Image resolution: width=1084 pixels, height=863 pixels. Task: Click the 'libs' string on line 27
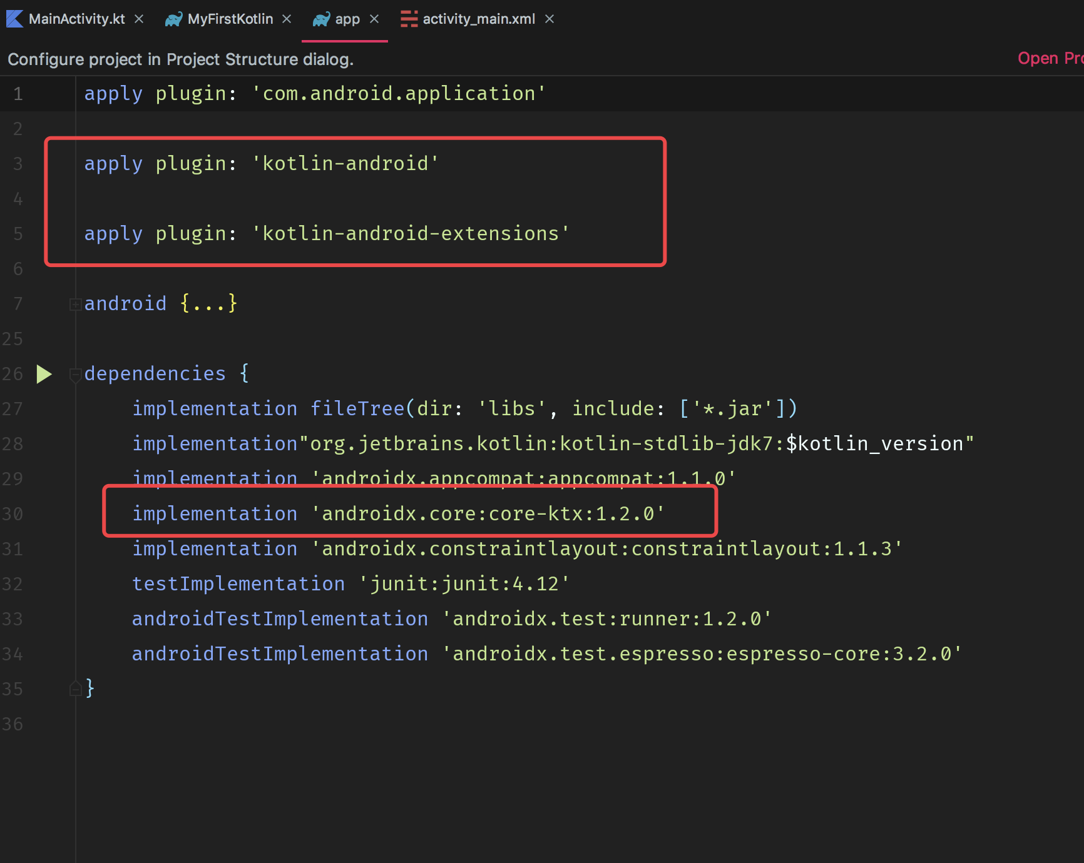pos(512,408)
